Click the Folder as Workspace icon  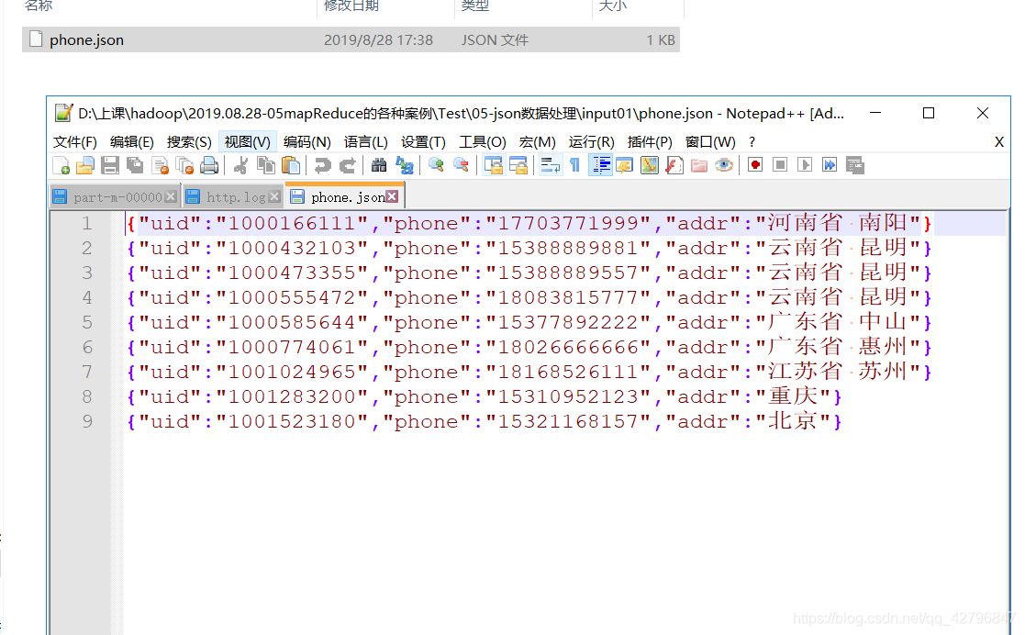tap(699, 165)
